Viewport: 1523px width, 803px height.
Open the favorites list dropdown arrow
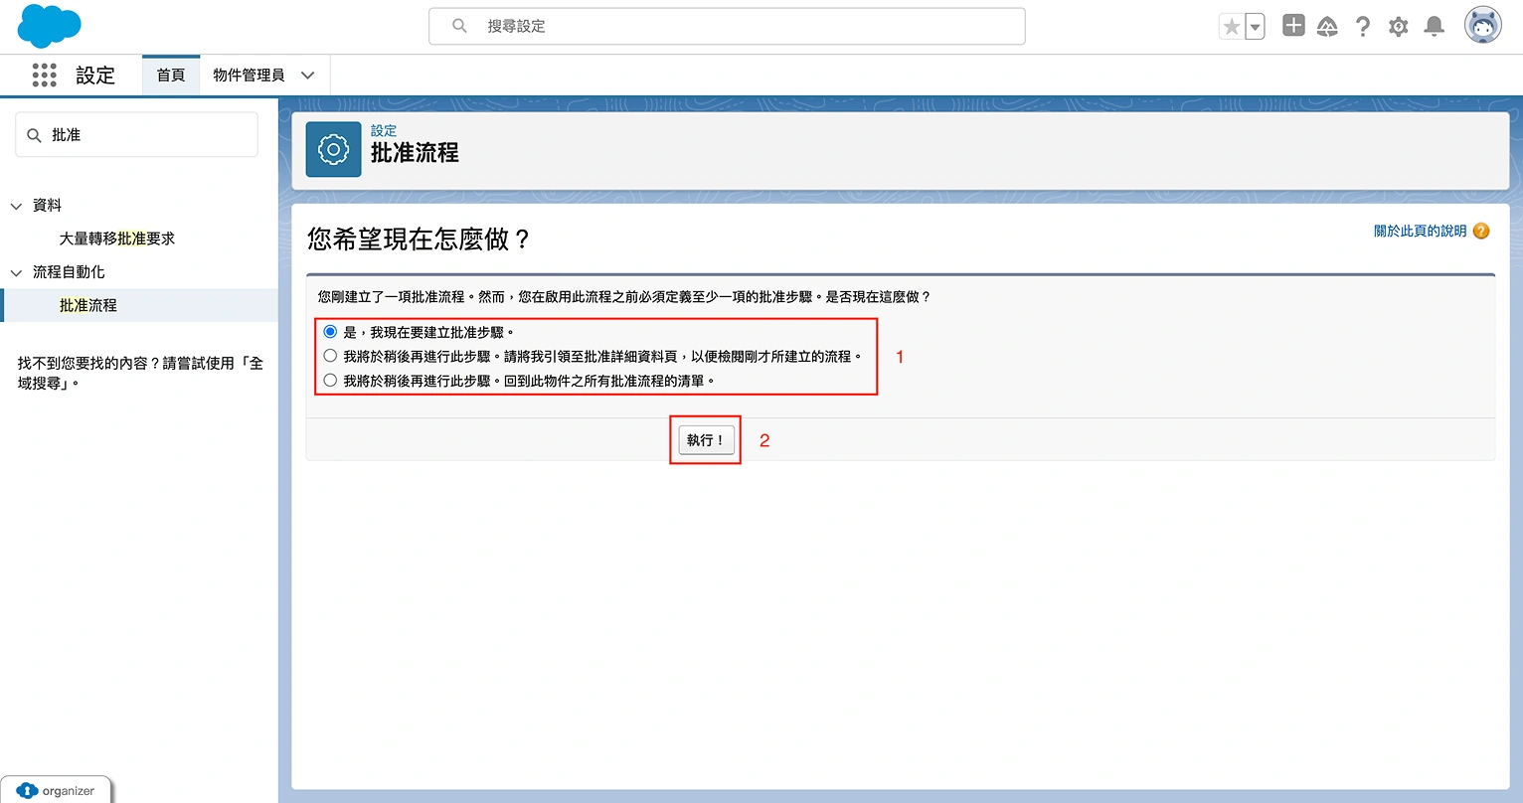[1255, 27]
